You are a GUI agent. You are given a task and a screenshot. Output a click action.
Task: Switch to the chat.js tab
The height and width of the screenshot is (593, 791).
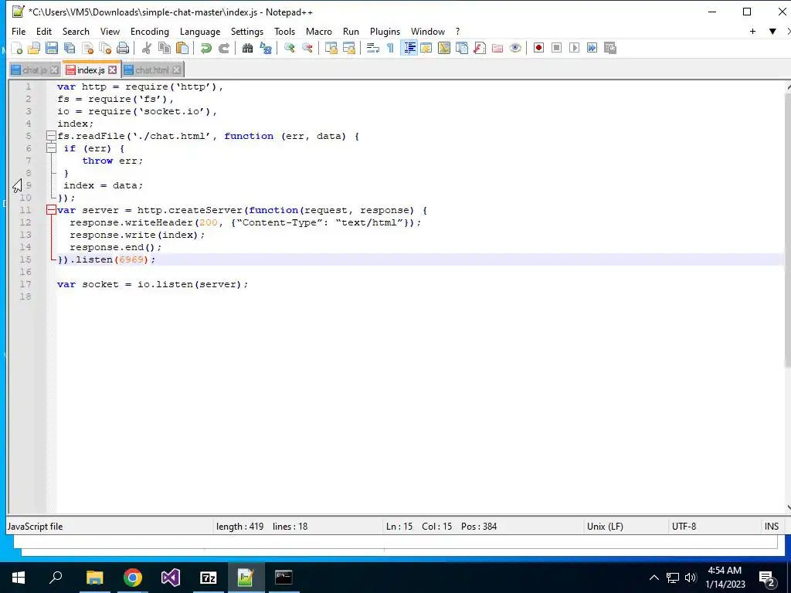point(34,70)
